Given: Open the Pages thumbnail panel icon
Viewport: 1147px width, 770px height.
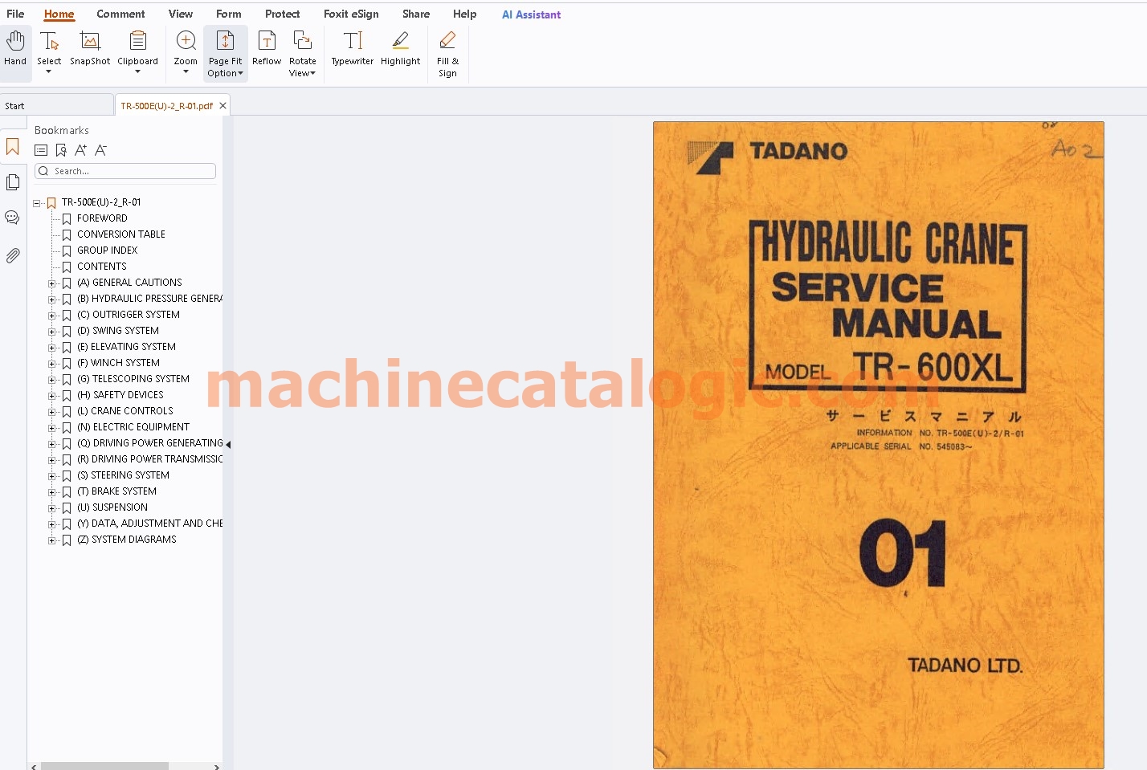Looking at the screenshot, I should pyautogui.click(x=13, y=182).
